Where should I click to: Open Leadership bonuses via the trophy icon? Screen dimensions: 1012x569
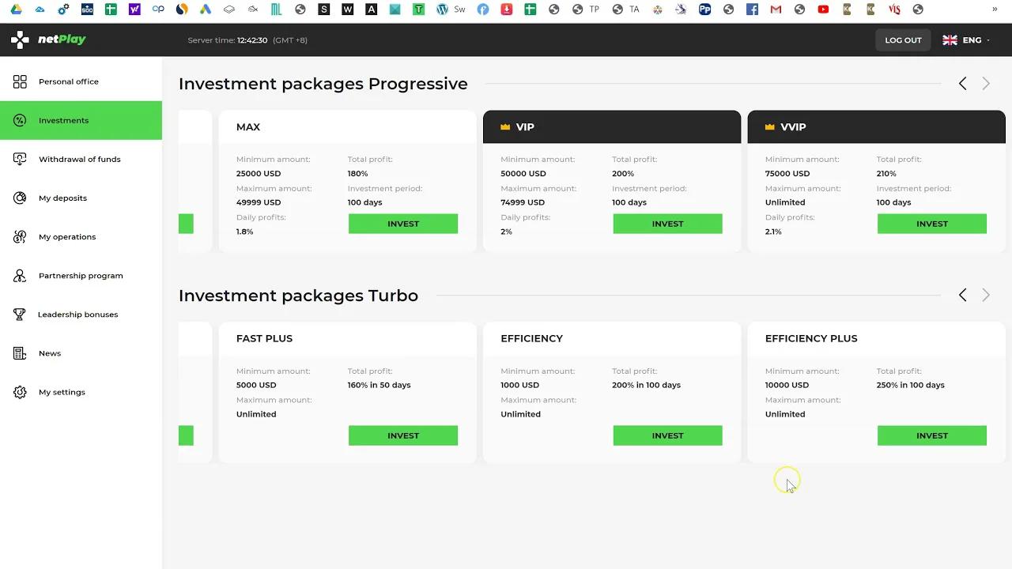pos(20,314)
